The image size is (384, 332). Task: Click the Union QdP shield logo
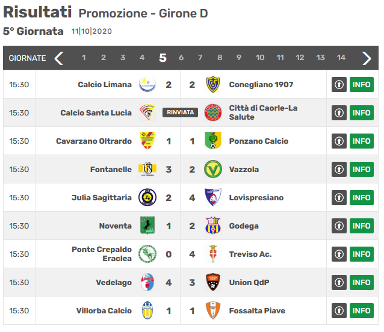click(213, 282)
